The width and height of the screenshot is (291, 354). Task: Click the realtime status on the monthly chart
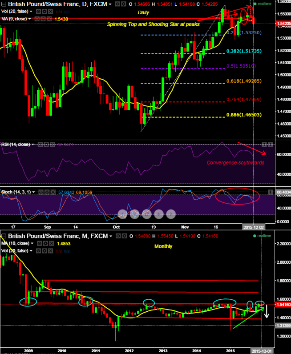pos(264,235)
